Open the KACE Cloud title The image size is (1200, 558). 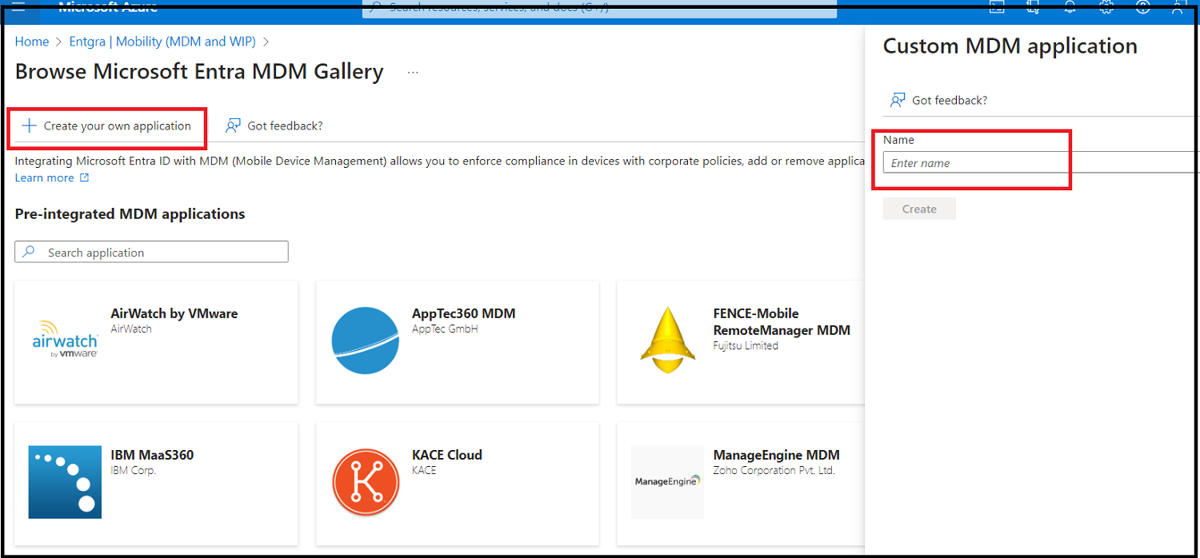point(447,455)
